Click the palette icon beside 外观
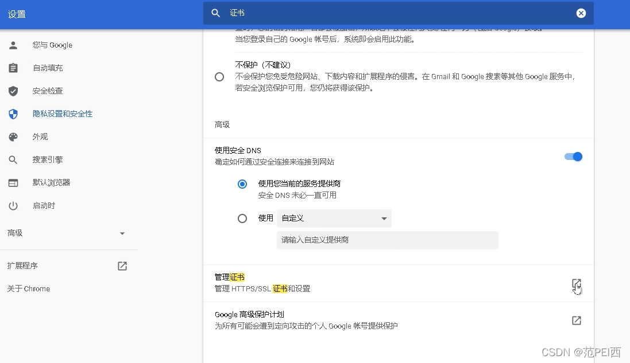This screenshot has height=363, width=630. coord(13,137)
